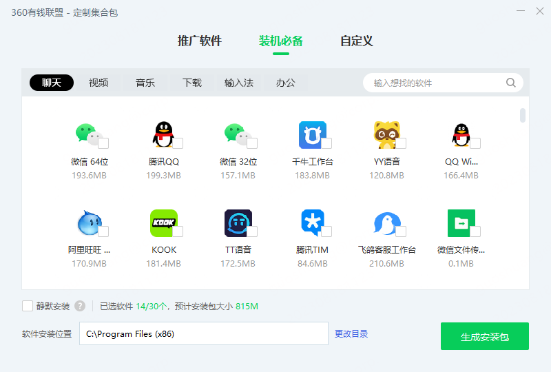Click the 微信 32位 app icon
The width and height of the screenshot is (551, 372).
[x=238, y=134]
